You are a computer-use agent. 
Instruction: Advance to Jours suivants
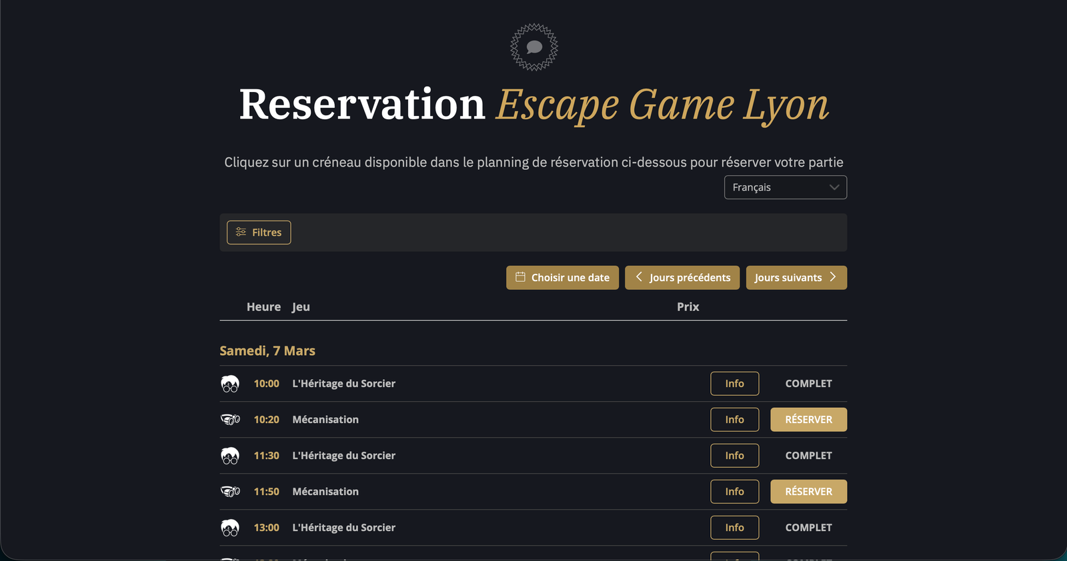796,278
